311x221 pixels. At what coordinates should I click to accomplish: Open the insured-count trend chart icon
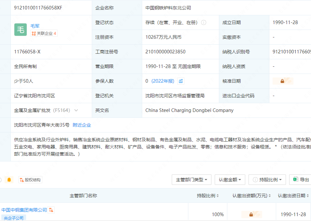pyautogui.click(x=181, y=81)
